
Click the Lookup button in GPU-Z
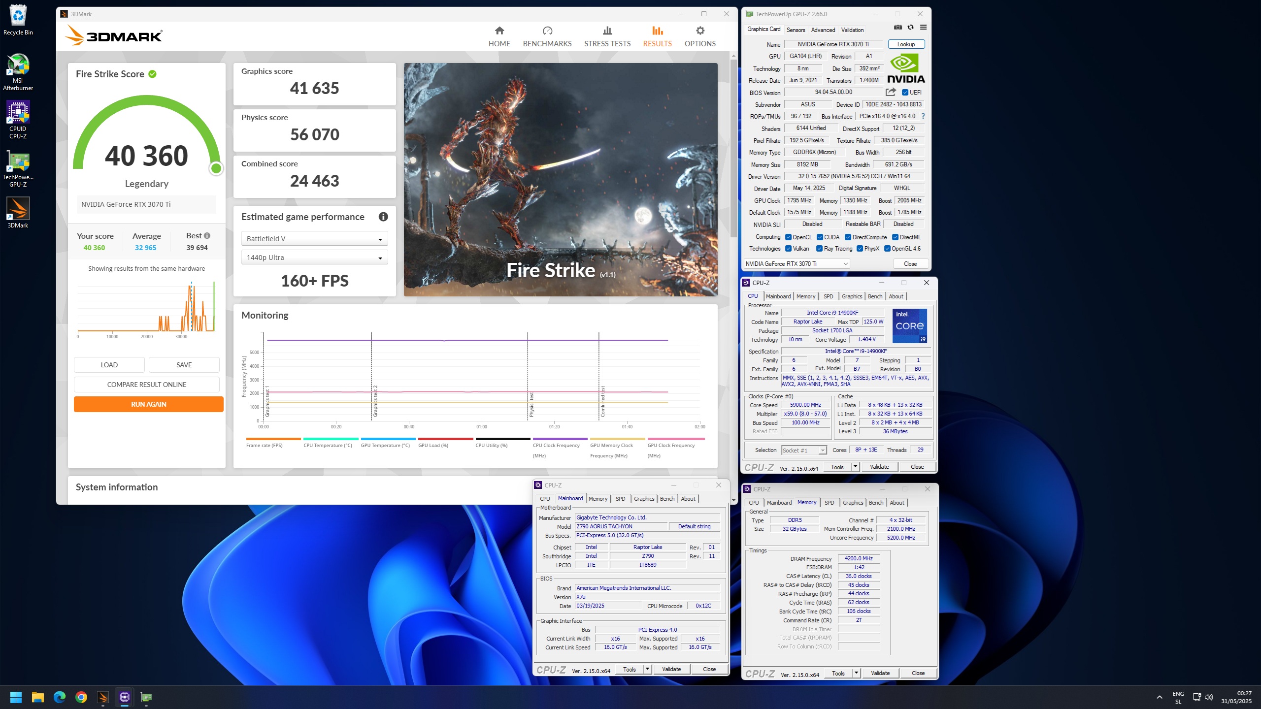[x=906, y=44]
